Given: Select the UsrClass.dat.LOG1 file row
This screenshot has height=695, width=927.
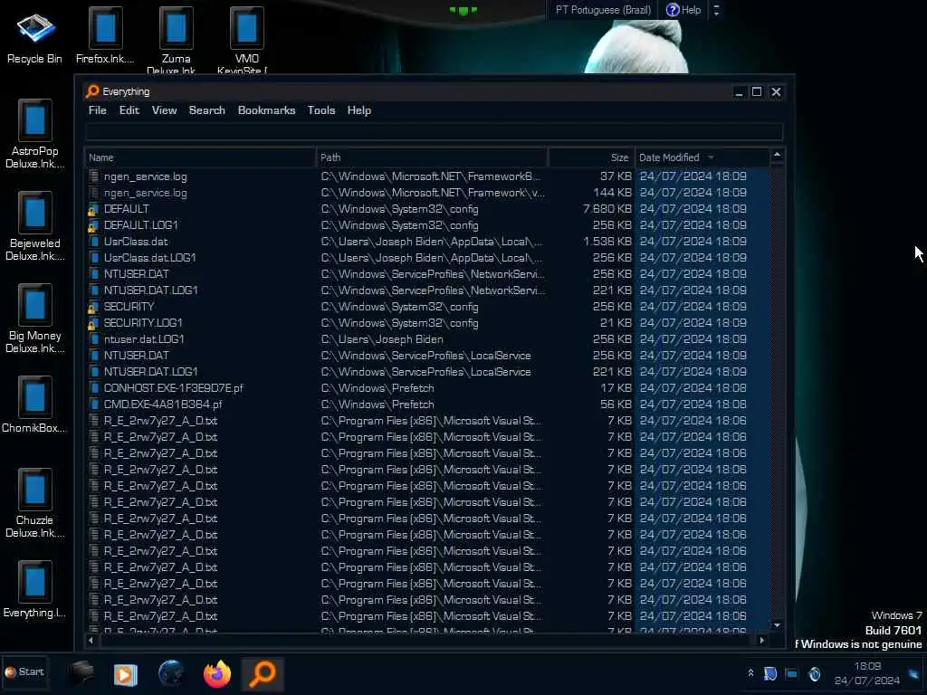Looking at the screenshot, I should tap(427, 258).
